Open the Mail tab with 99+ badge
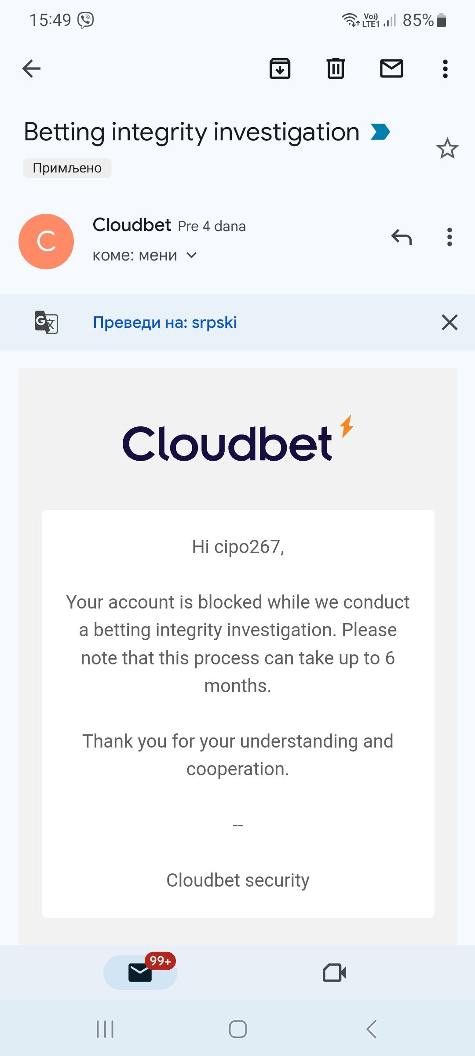This screenshot has width=475, height=1056. coord(140,972)
